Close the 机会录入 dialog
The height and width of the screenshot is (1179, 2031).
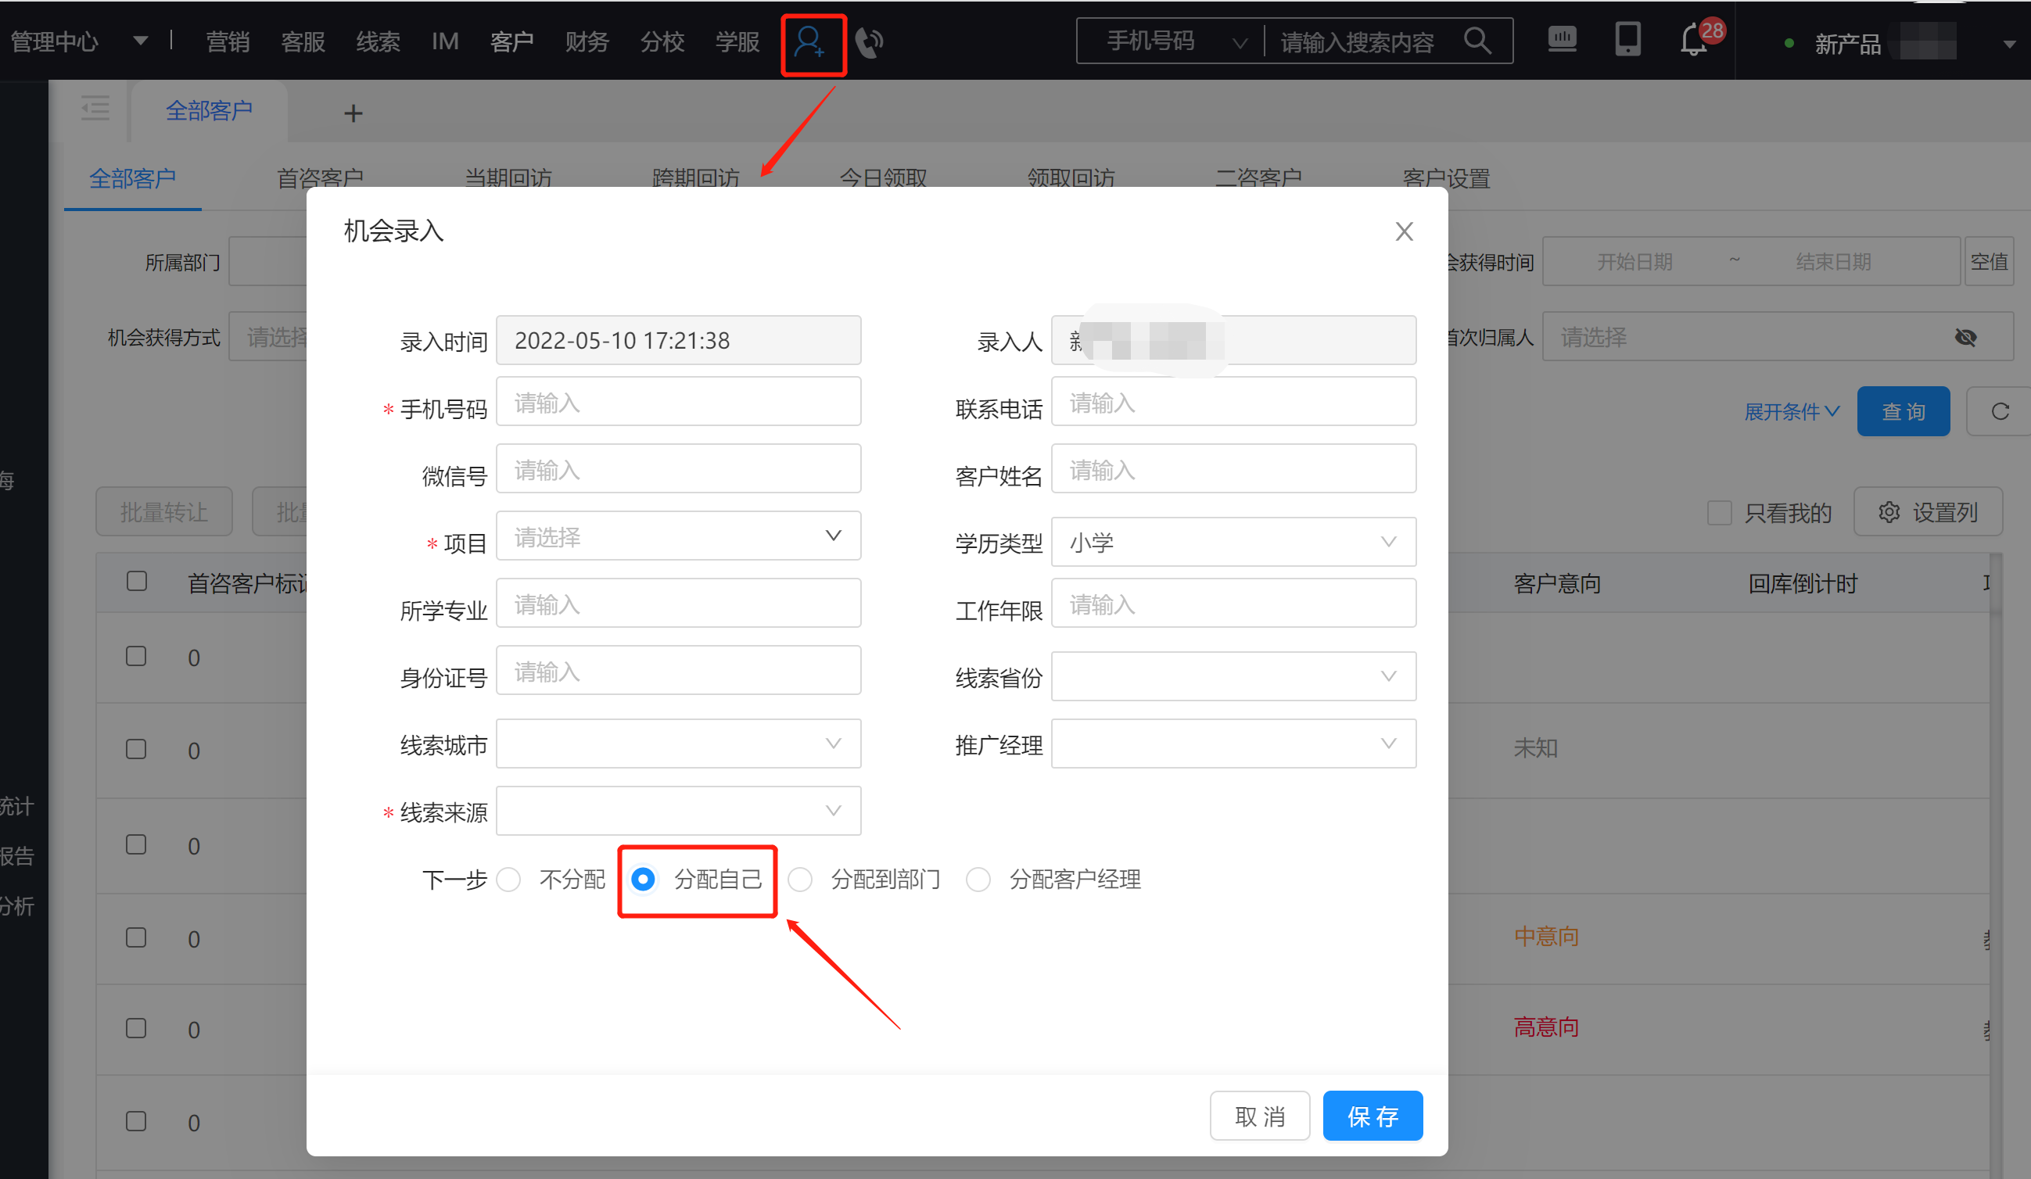(x=1404, y=232)
